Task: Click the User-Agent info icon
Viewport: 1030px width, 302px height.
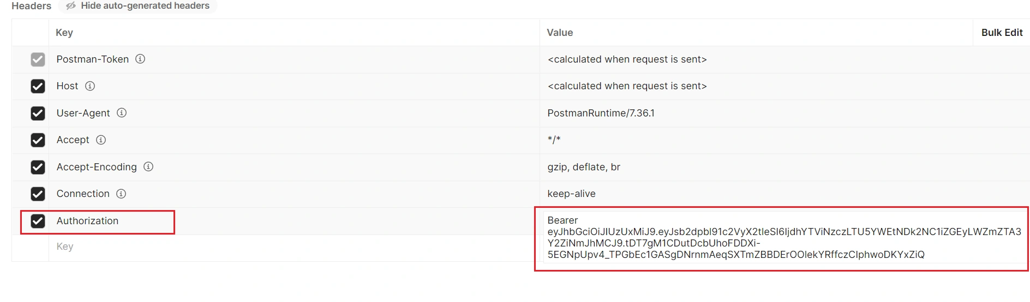Action: 122,113
